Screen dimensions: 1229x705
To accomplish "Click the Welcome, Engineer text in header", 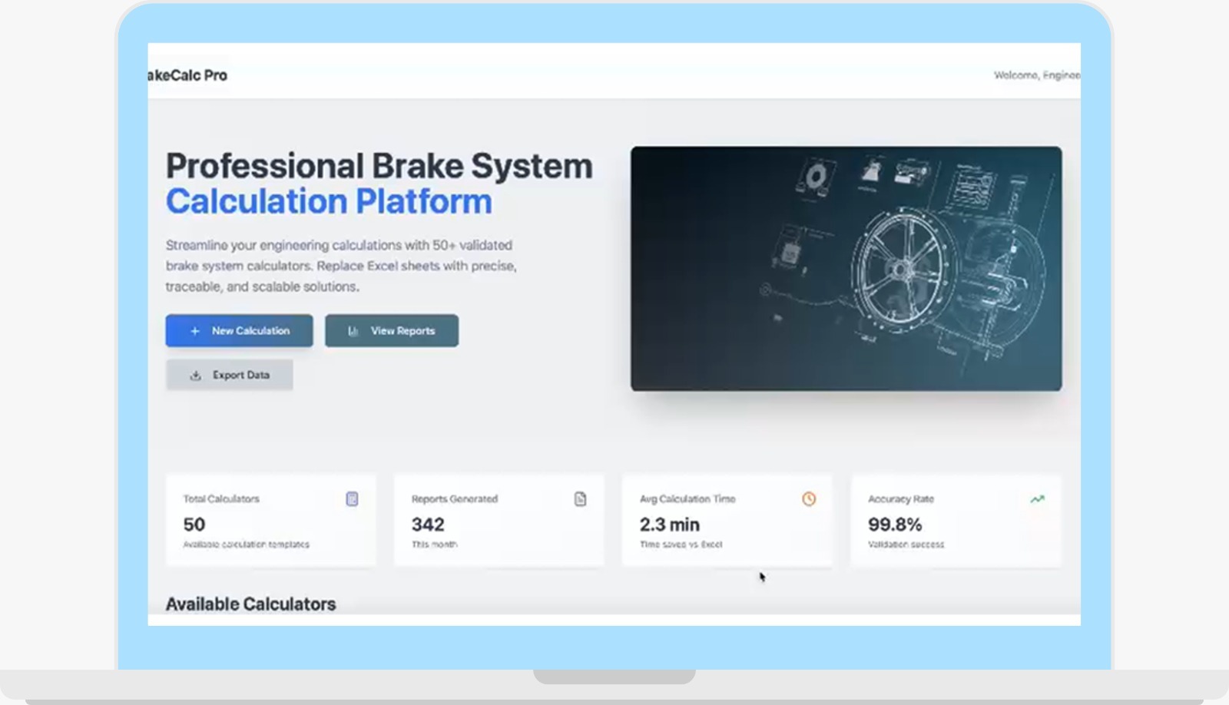I will (x=1036, y=75).
